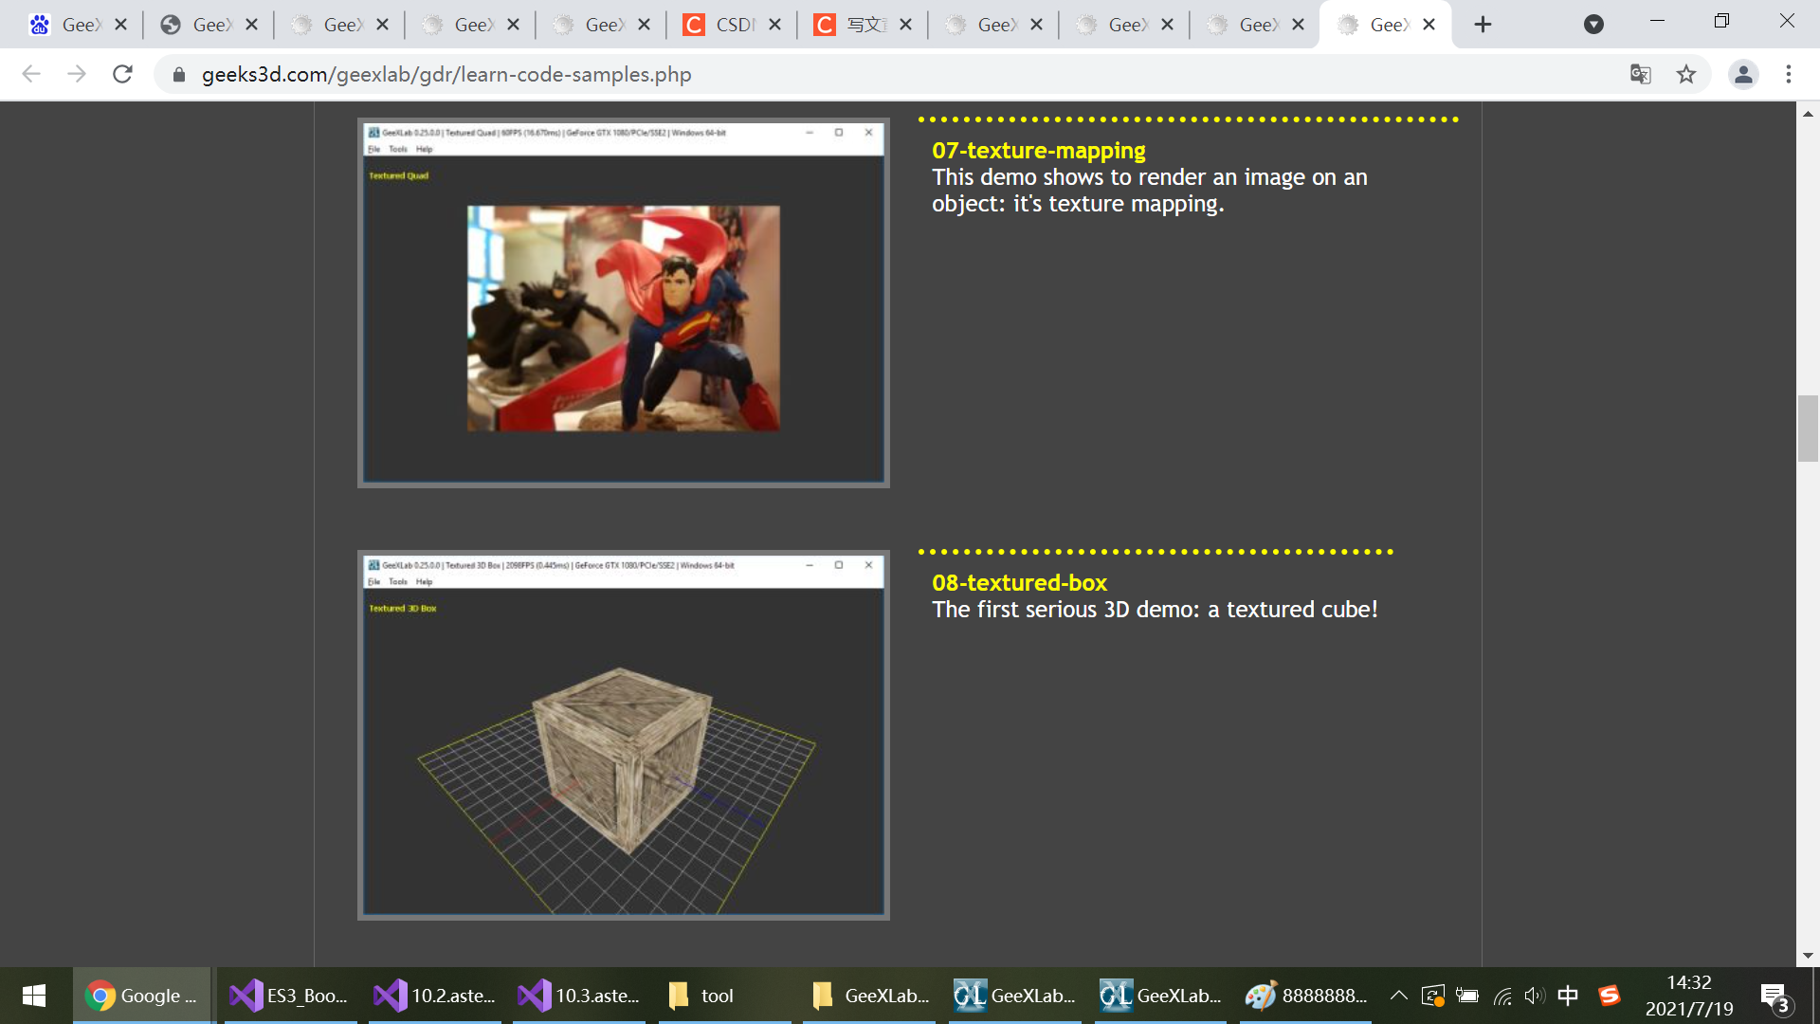Open the notification center icon
Image resolution: width=1820 pixels, height=1024 pixels.
[x=1774, y=996]
